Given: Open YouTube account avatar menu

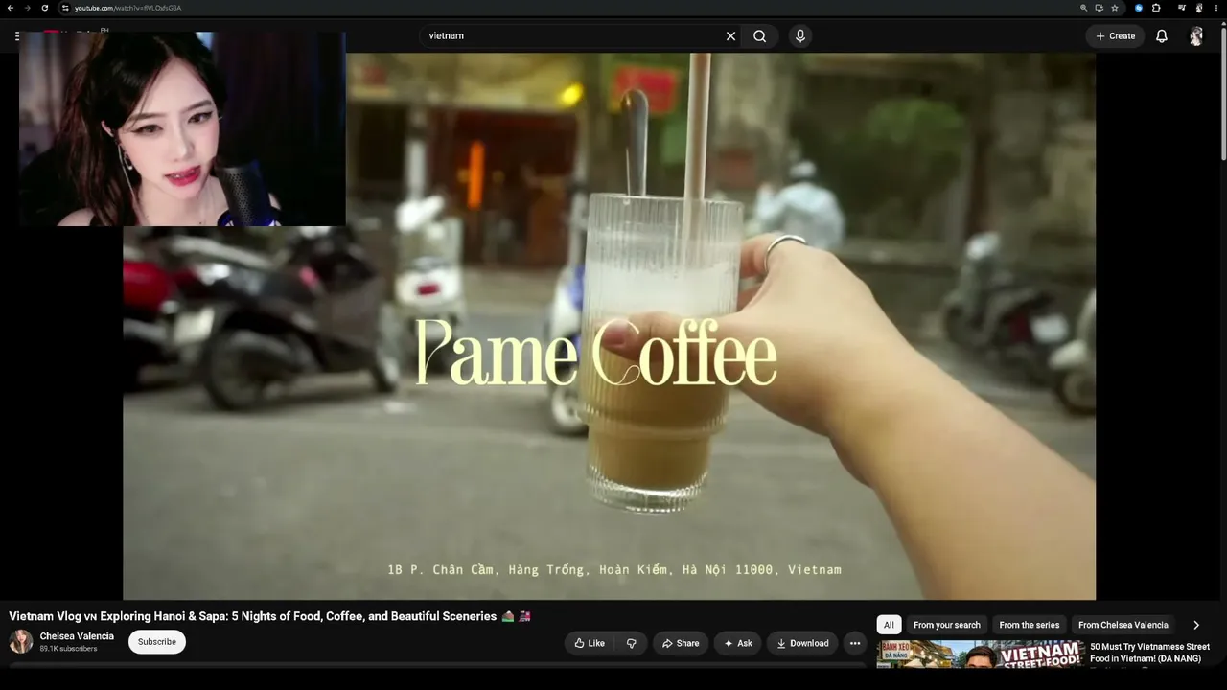Looking at the screenshot, I should [1196, 35].
